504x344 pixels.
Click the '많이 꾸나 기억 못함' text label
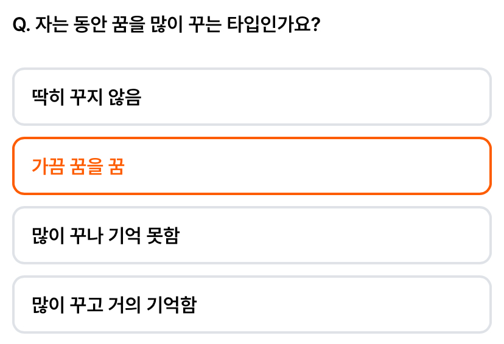coord(105,236)
